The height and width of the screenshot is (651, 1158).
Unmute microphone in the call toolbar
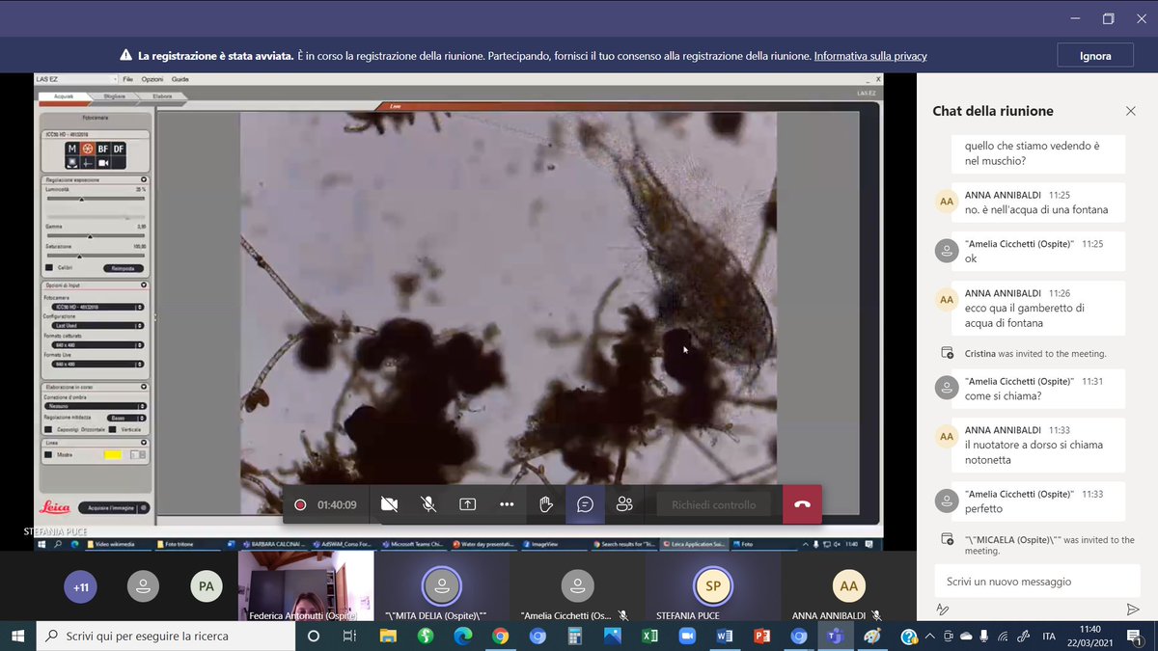click(x=428, y=504)
